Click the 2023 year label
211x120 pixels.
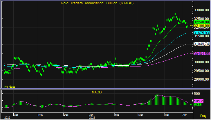[92, 118]
